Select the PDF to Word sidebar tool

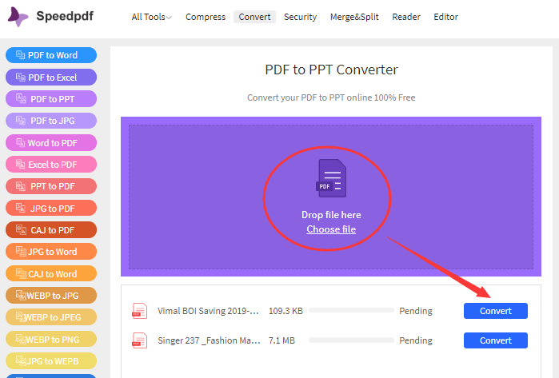point(51,55)
